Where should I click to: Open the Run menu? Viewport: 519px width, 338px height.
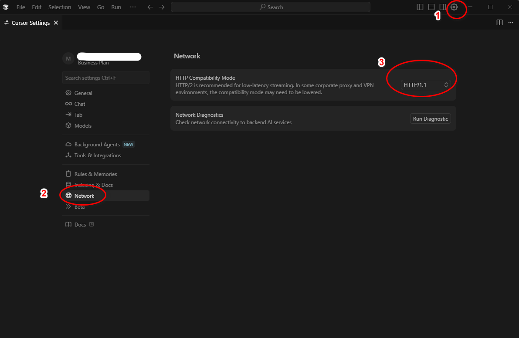pyautogui.click(x=116, y=7)
